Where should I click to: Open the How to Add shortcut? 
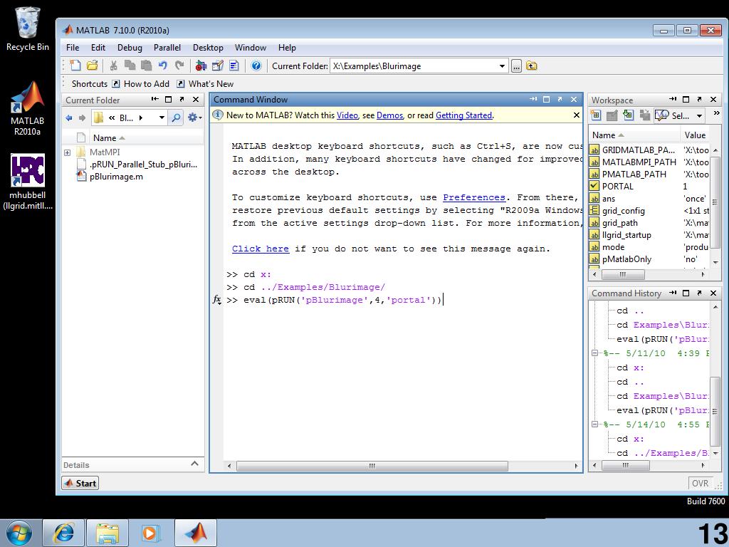(142, 84)
